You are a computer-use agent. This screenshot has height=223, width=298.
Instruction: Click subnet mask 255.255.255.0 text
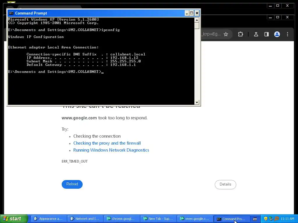125,61
